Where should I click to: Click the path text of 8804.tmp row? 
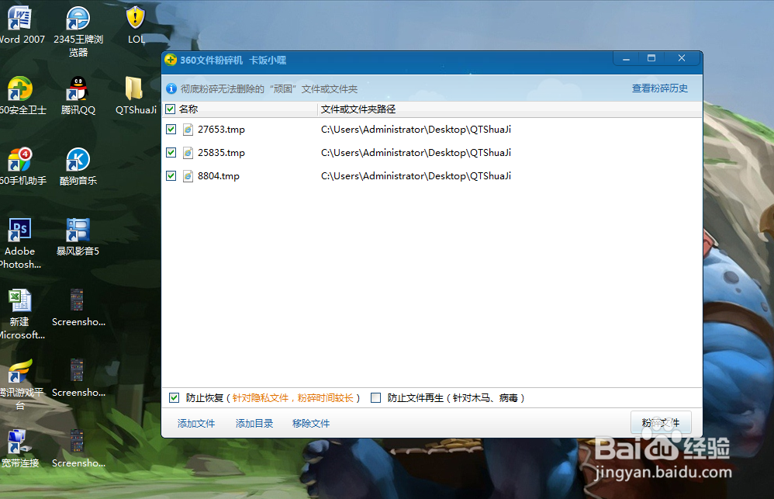[416, 176]
